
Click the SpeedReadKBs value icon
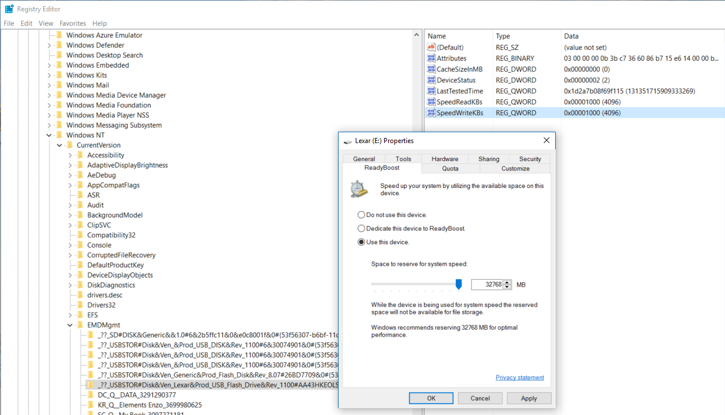[x=431, y=102]
